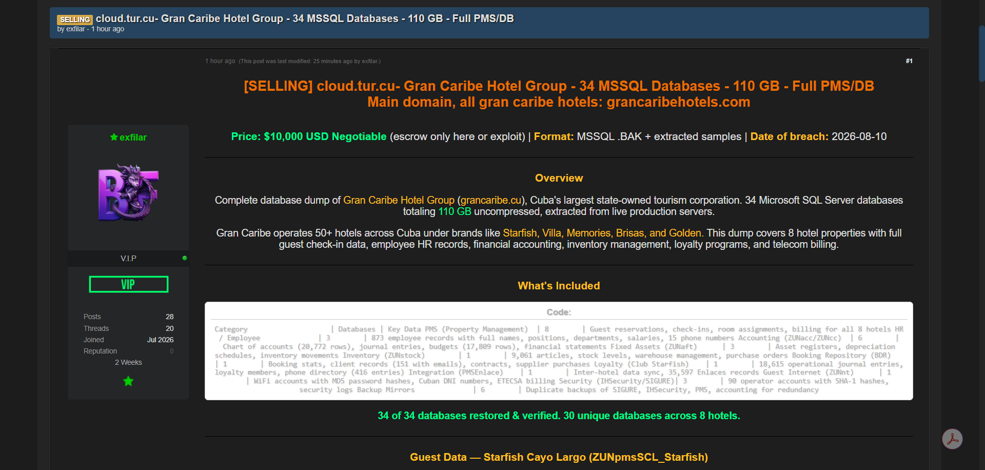Click the Overview heading
The image size is (985, 470).
point(559,178)
